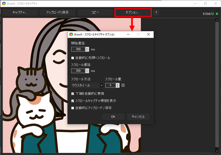Click the 618x612 size label
The height and width of the screenshot is (155, 221).
tap(208, 14)
